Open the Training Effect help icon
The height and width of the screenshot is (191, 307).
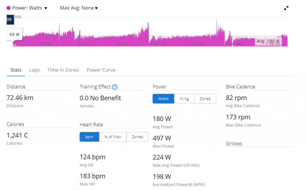pyautogui.click(x=115, y=87)
